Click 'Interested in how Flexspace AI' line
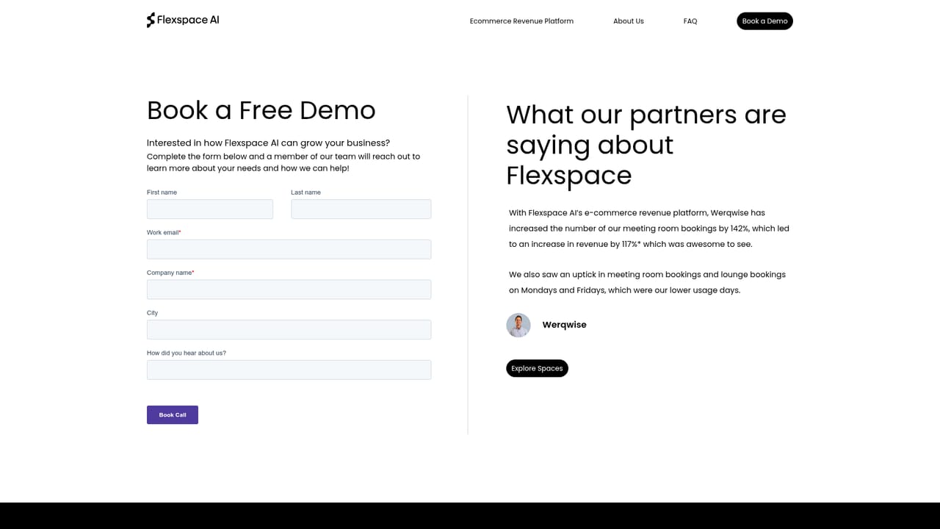The height and width of the screenshot is (529, 940). point(268,143)
